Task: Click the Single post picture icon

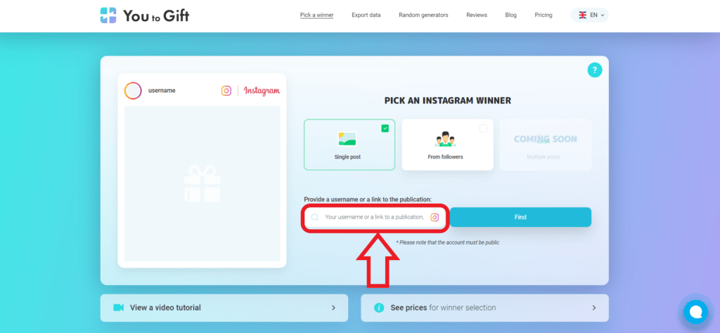Action: (347, 138)
